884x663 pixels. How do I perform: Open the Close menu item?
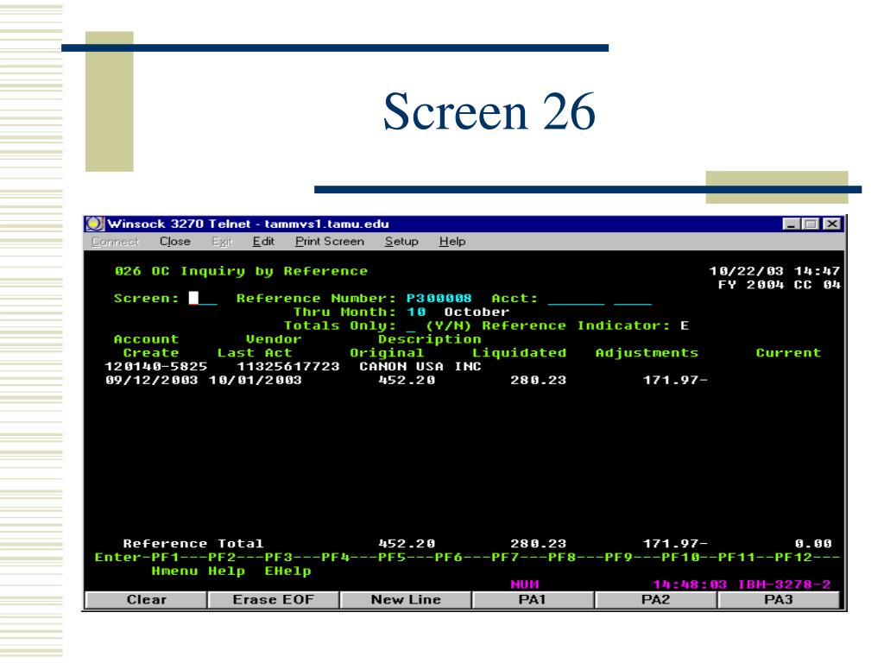point(174,242)
